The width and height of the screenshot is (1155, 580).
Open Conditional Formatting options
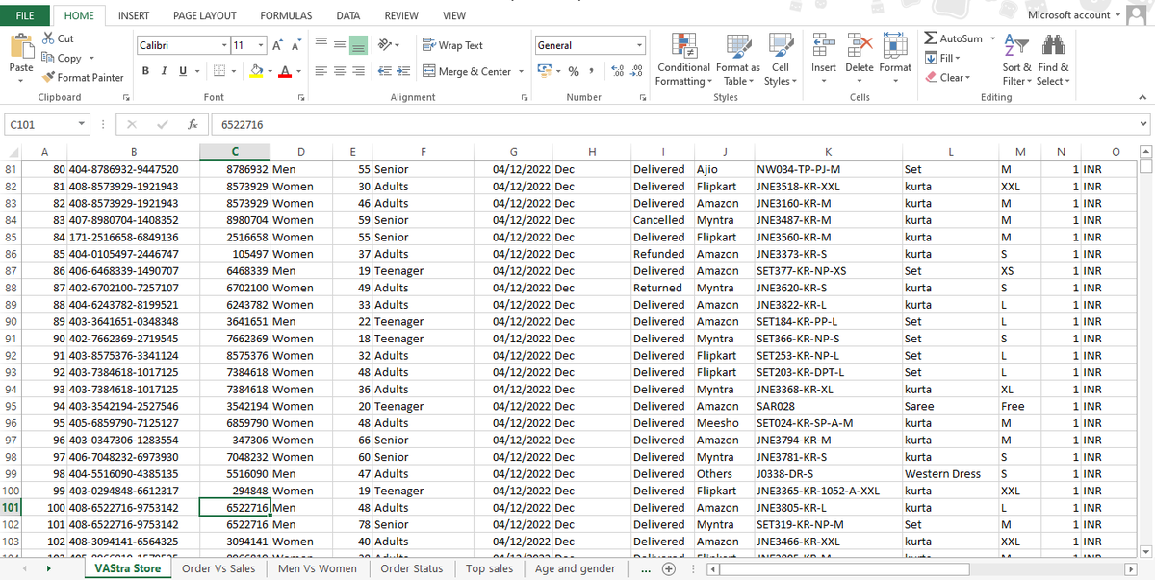(683, 58)
